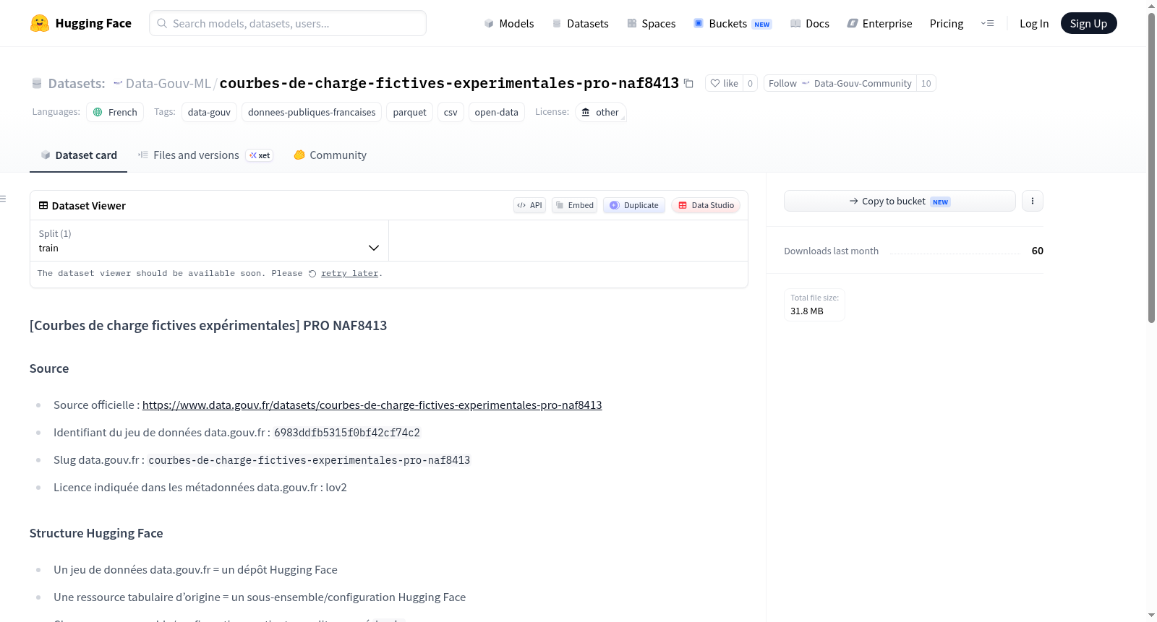Viewport: 1157px width, 622px height.
Task: Select the data-gouv tag
Action: pos(209,113)
